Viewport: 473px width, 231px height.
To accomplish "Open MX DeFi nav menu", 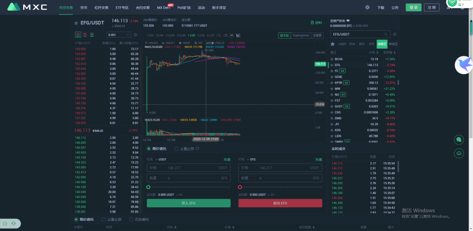I will tap(163, 7).
